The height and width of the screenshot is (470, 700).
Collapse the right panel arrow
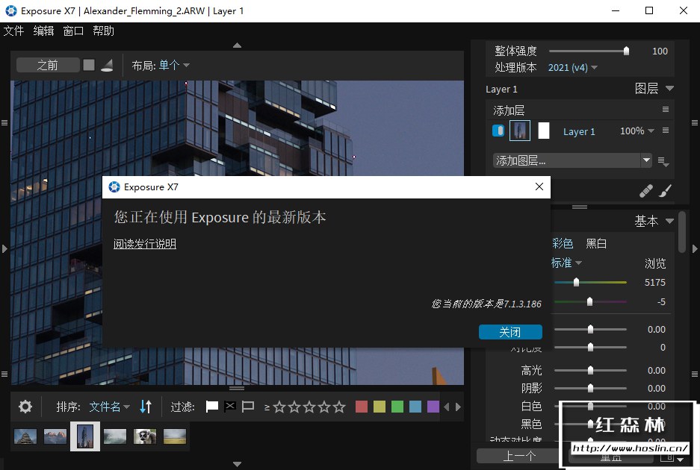[x=695, y=248]
